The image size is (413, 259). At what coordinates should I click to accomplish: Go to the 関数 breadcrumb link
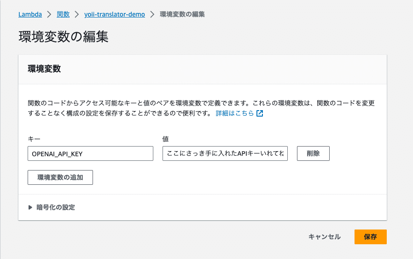63,14
